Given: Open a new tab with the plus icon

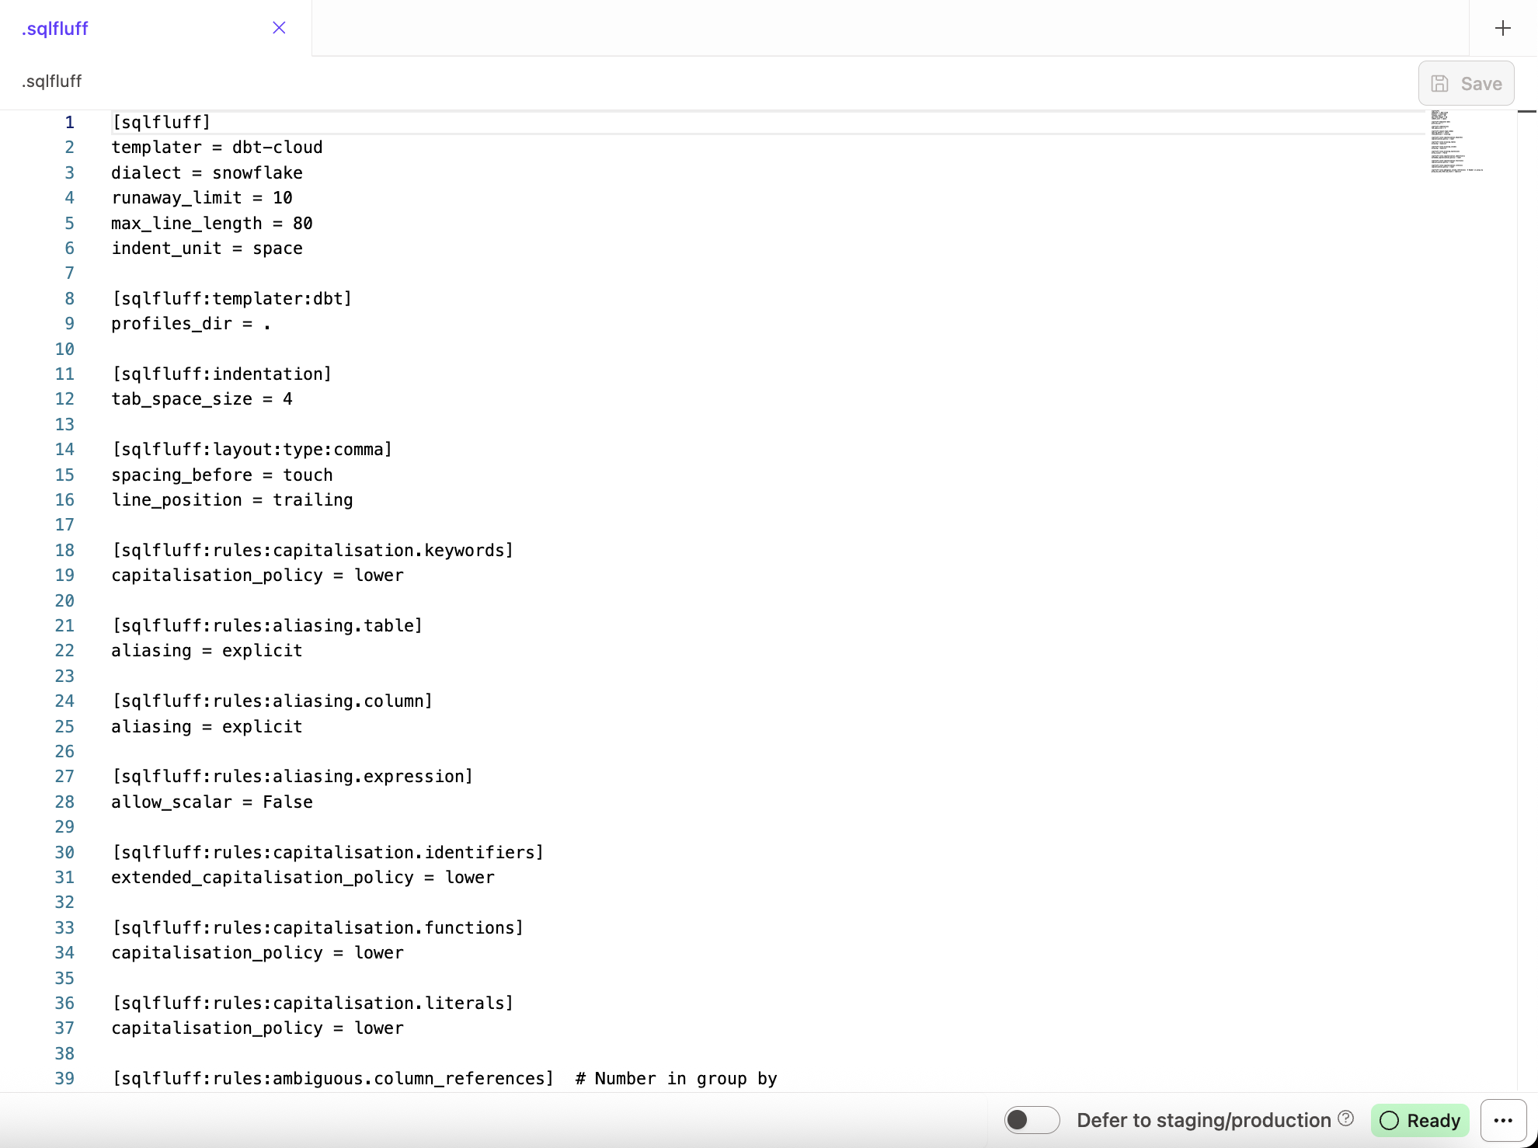Looking at the screenshot, I should tap(1502, 28).
